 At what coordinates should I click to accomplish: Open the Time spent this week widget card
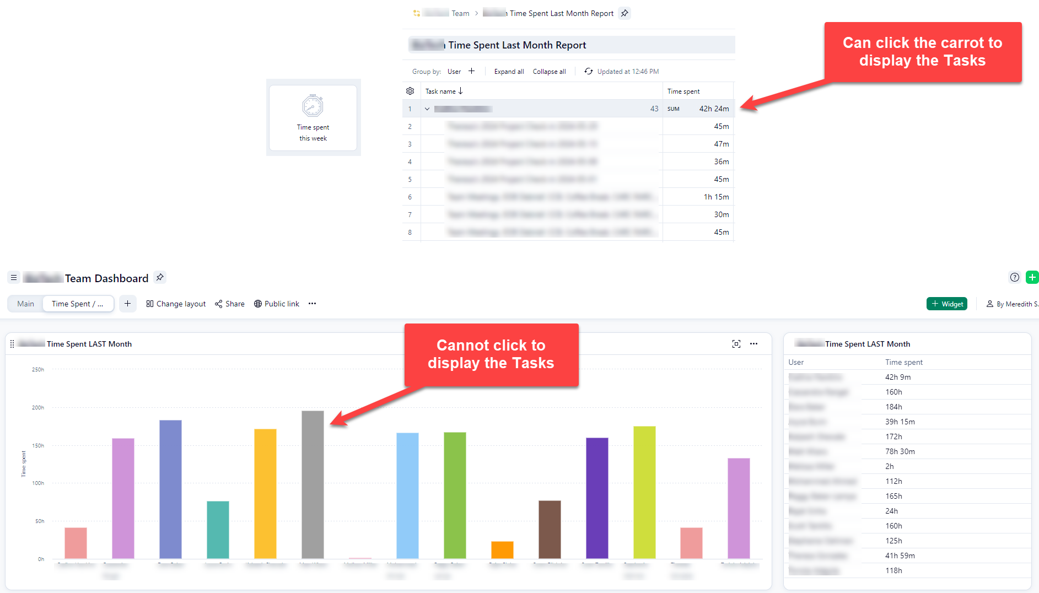313,117
